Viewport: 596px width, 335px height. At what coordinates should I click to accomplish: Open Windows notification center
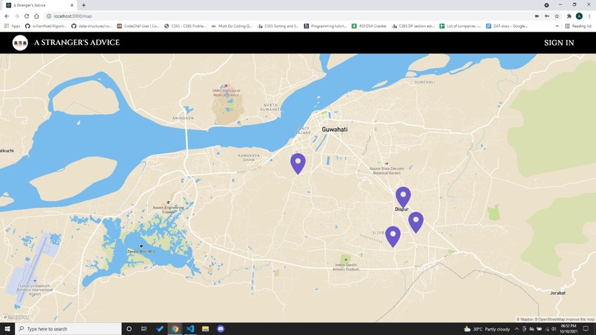[586, 329]
